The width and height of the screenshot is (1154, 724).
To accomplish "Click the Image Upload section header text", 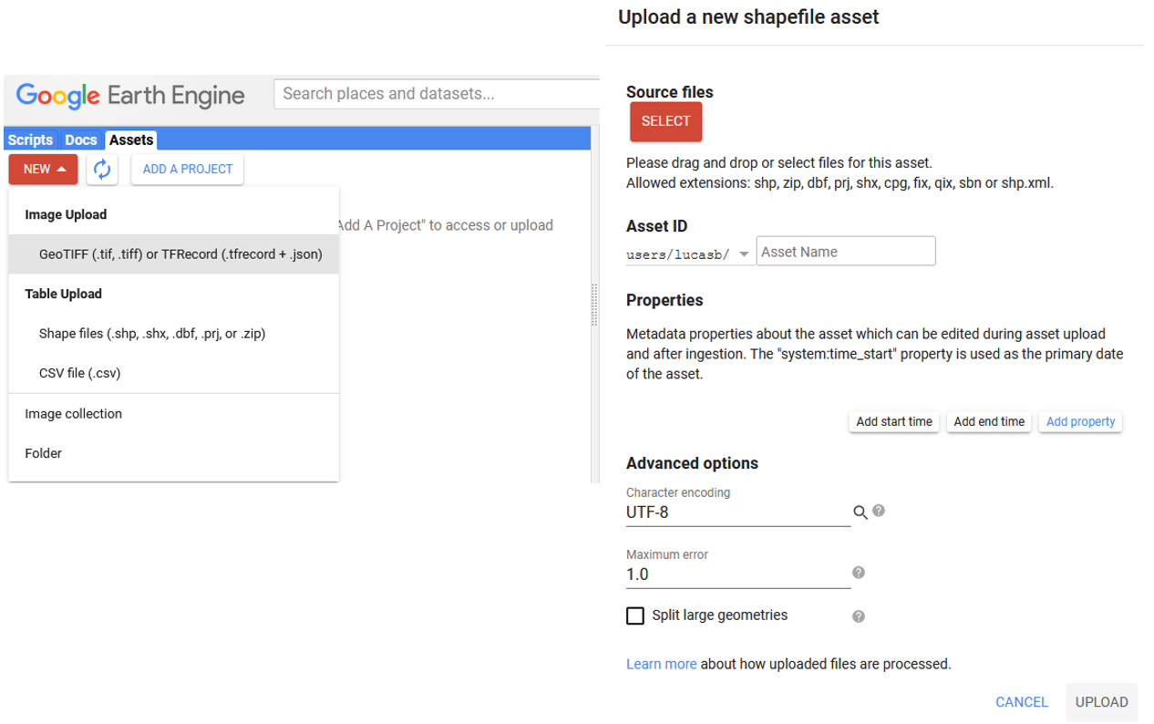I will (66, 215).
